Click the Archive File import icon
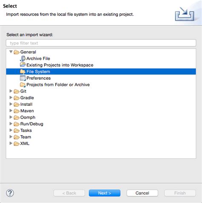The image size is (202, 203). 23,58
